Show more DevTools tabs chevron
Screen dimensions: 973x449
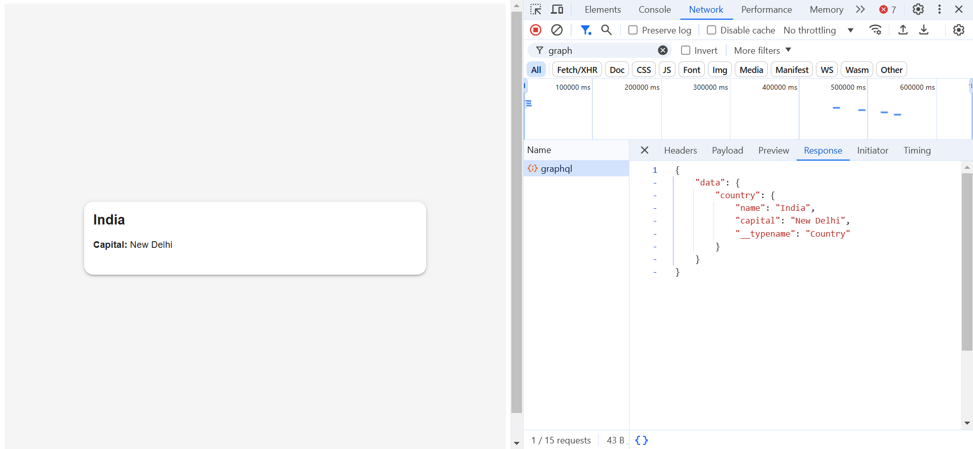click(860, 10)
